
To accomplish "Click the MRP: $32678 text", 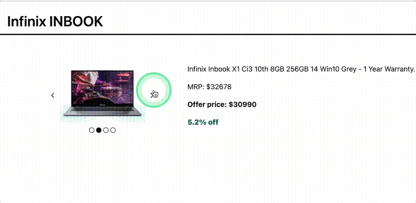I will click(x=209, y=87).
